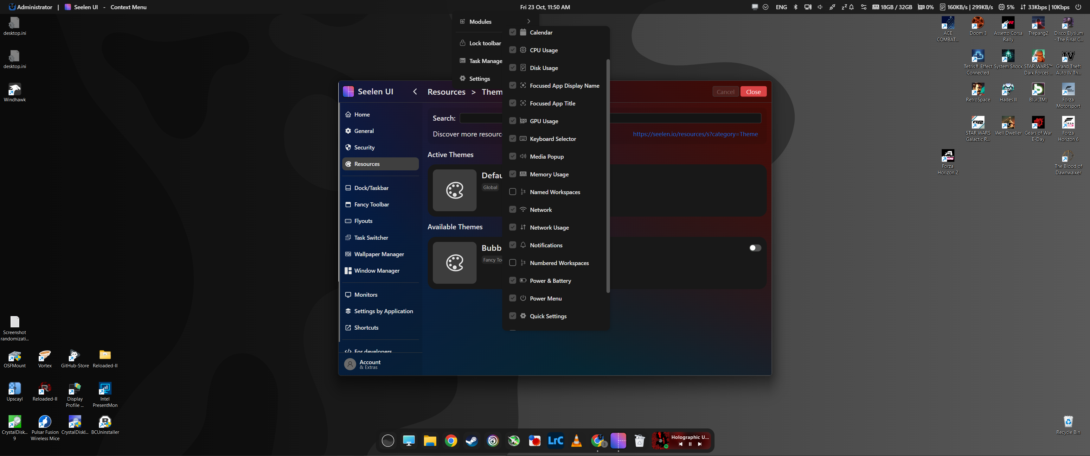This screenshot has height=456, width=1090.
Task: Open the notifications bell in toolbar
Action: (x=851, y=7)
